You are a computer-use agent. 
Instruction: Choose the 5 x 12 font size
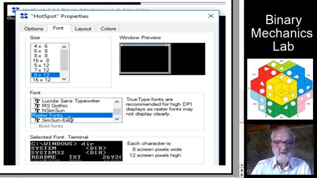pyautogui.click(x=42, y=65)
